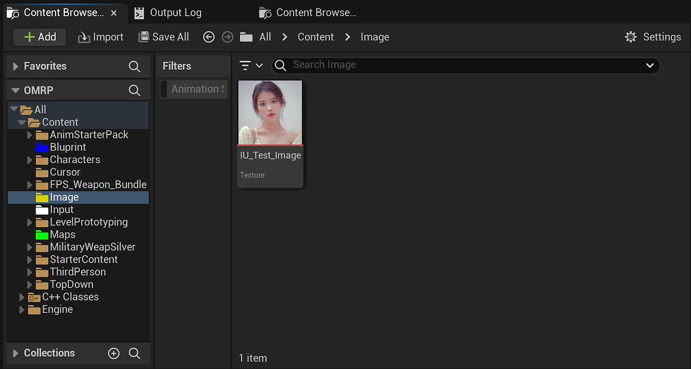Expand the Collections section

coord(16,353)
